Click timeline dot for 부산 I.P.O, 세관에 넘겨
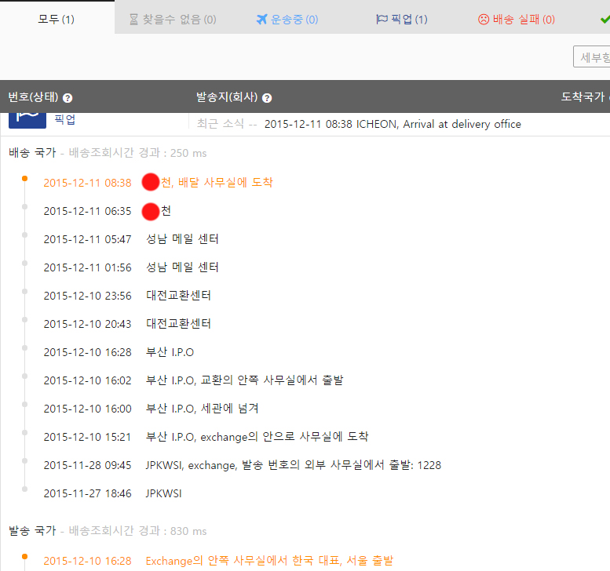This screenshot has width=610, height=571. pos(24,405)
